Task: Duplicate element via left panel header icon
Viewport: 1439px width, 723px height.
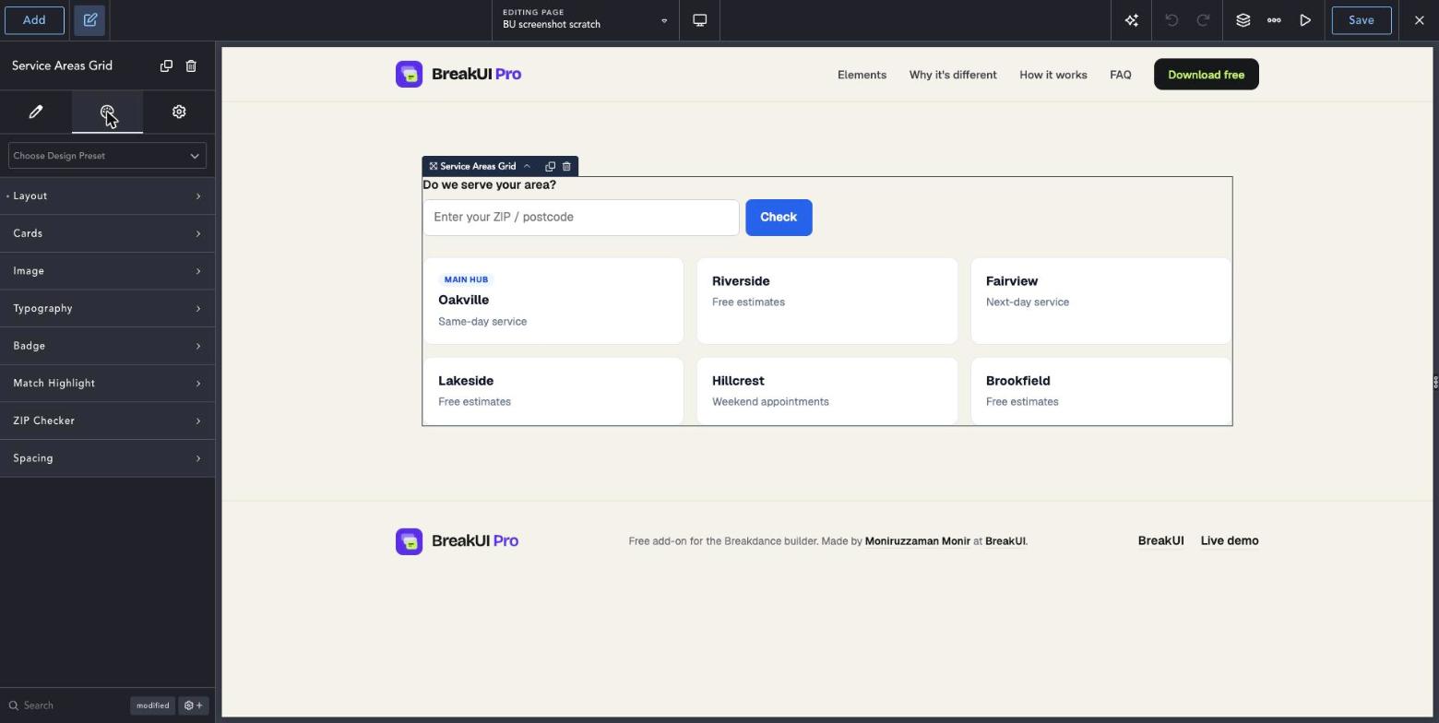Action: point(166,65)
